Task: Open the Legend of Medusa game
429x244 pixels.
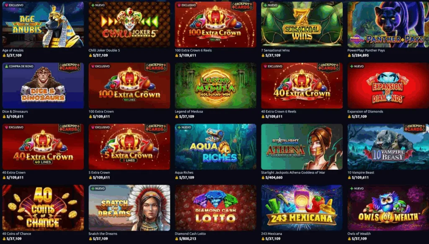Action: point(216,86)
